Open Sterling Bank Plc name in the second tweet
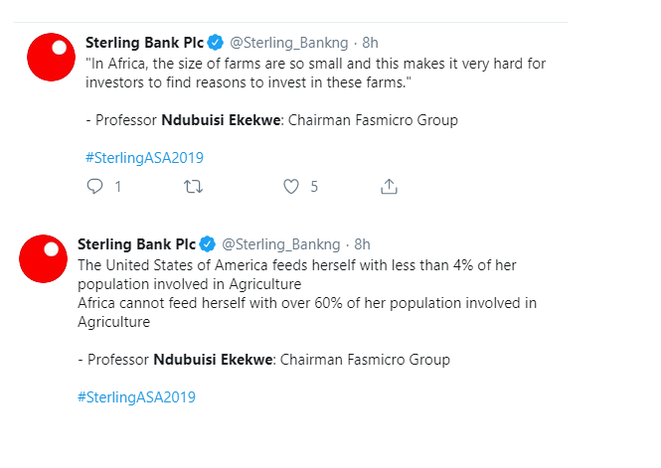The width and height of the screenshot is (661, 468). pyautogui.click(x=136, y=244)
